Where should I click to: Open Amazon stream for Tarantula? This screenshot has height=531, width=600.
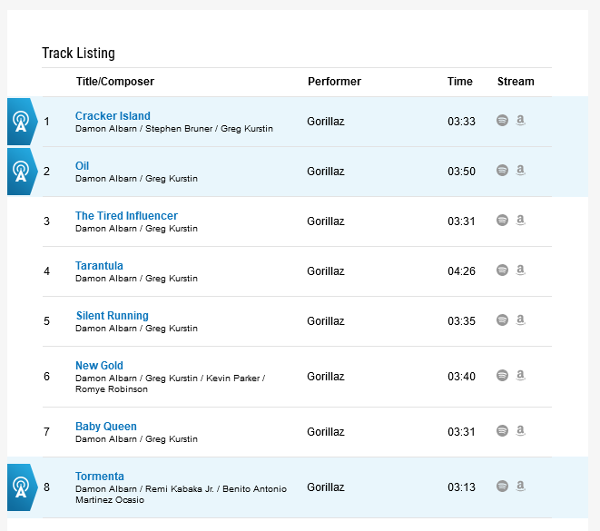pos(521,270)
